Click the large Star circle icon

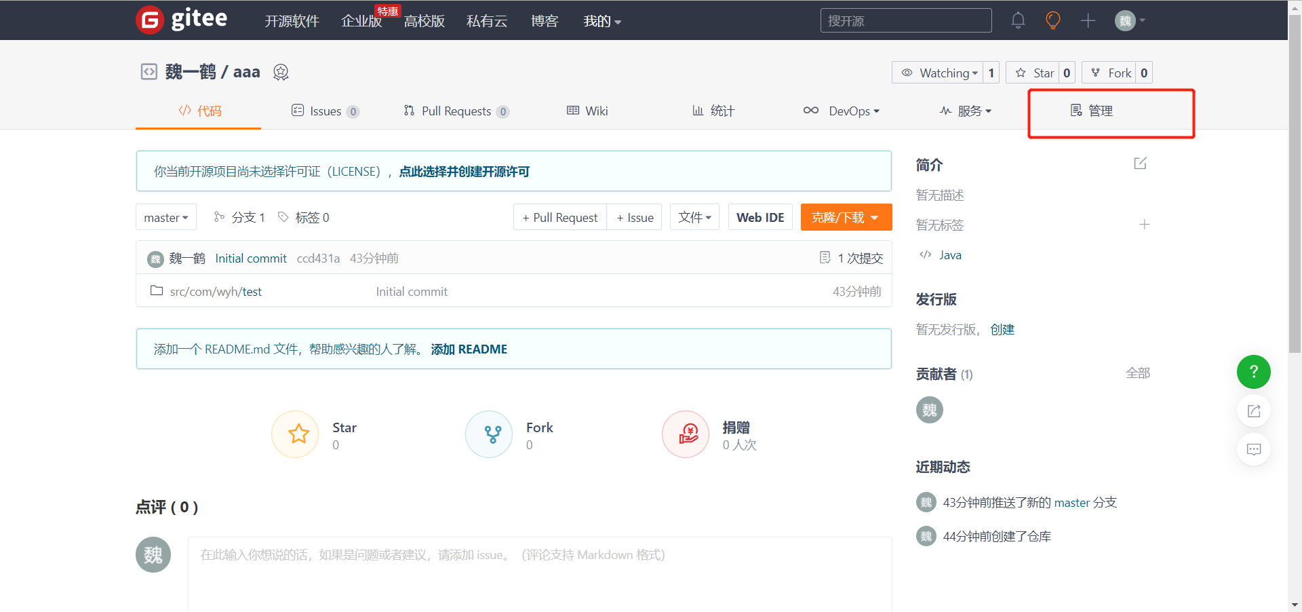pyautogui.click(x=295, y=434)
